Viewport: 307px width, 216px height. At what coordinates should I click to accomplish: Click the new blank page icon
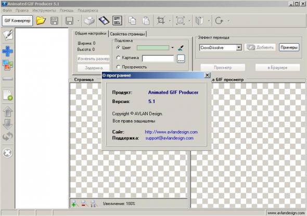[x=8, y=95]
